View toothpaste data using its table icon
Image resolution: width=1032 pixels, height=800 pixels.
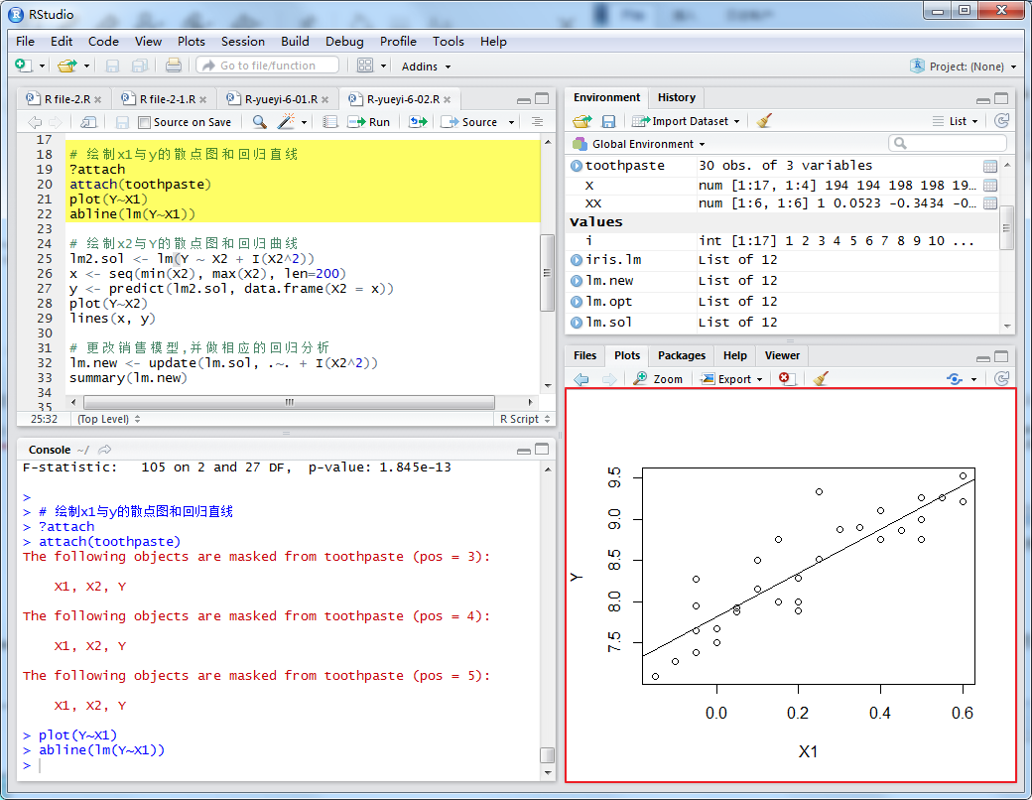click(990, 166)
